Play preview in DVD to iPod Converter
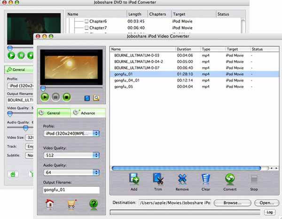This screenshot has width=282, height=219. tap(11, 55)
